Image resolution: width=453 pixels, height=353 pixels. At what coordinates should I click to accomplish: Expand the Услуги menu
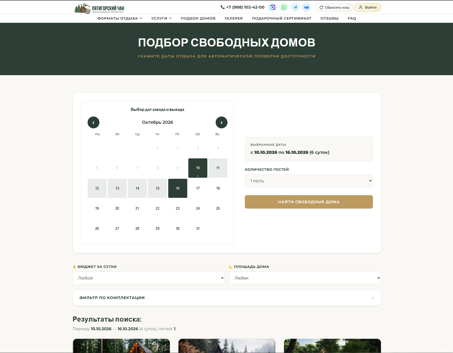(162, 18)
